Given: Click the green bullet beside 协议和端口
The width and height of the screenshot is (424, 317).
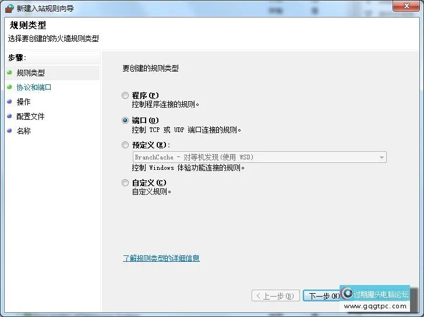Looking at the screenshot, I should (x=9, y=87).
